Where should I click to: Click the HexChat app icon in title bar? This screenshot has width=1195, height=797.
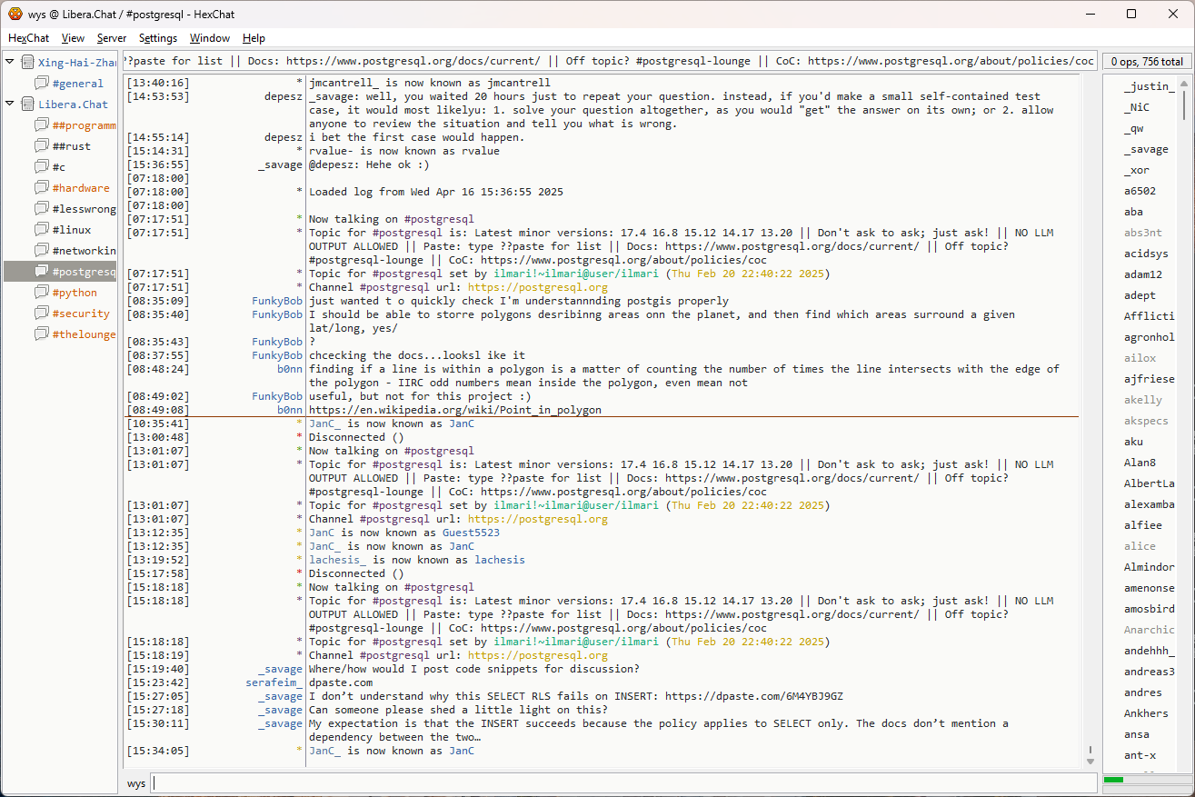point(15,14)
